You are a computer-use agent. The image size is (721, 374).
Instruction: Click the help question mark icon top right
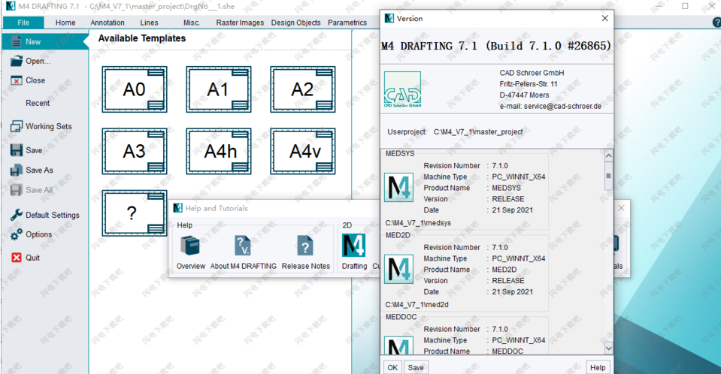pos(716,23)
